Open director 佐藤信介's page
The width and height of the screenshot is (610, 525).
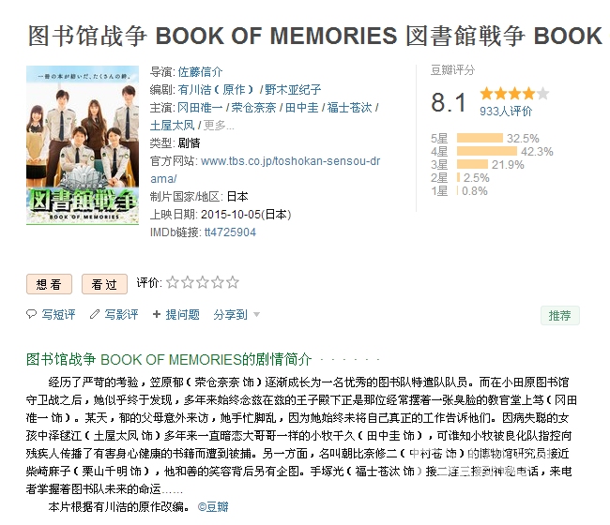(200, 71)
